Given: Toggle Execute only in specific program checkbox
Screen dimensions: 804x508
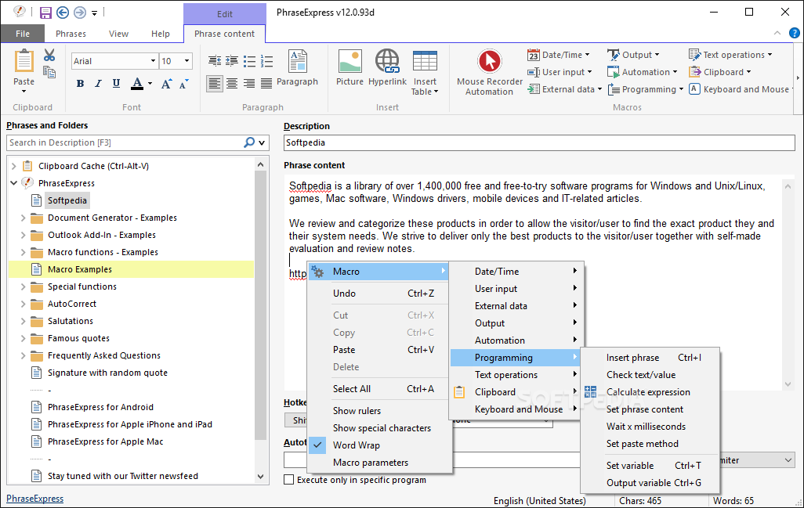Looking at the screenshot, I should tap(289, 480).
